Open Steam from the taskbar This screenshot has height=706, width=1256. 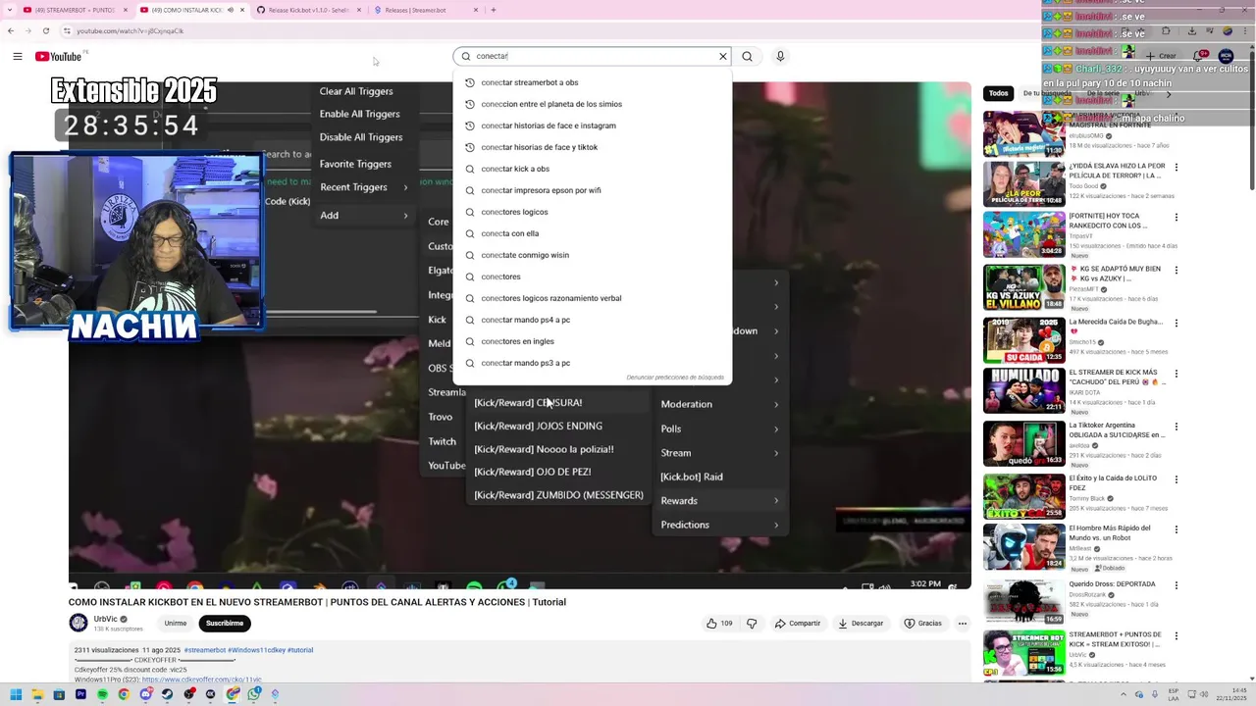[167, 694]
